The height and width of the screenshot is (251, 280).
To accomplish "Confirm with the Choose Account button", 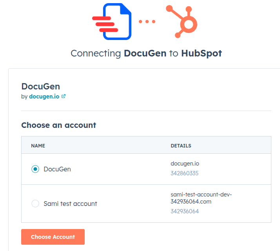I will pos(53,237).
